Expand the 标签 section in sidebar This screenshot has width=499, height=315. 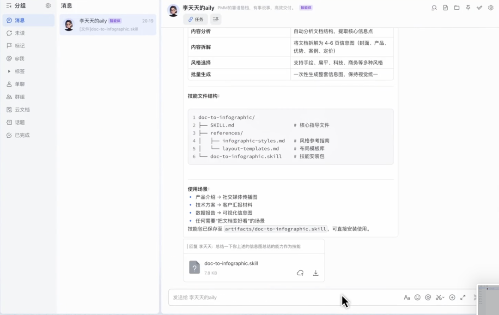pyautogui.click(x=9, y=72)
